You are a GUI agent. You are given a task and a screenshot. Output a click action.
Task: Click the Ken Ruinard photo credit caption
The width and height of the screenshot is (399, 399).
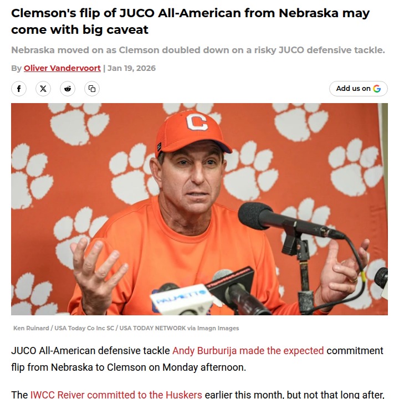[x=126, y=328]
